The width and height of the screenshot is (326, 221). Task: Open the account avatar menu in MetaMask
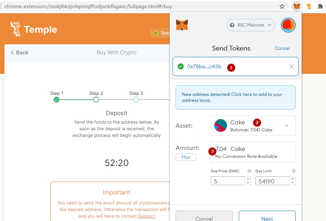pos(288,25)
